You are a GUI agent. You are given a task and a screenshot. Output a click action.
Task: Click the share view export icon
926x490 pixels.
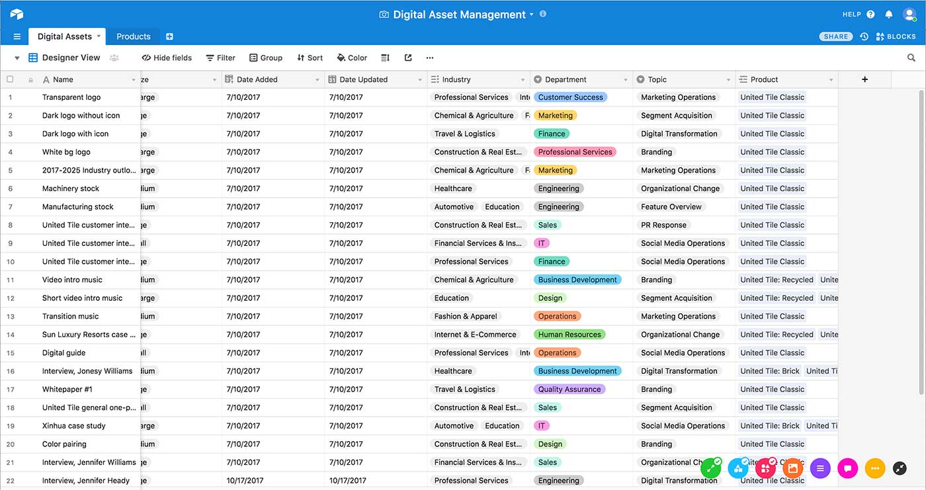click(408, 58)
